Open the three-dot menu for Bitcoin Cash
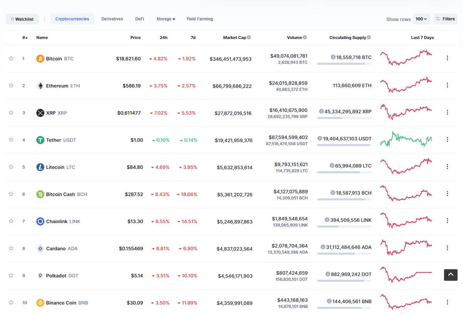The height and width of the screenshot is (315, 463). [x=448, y=194]
